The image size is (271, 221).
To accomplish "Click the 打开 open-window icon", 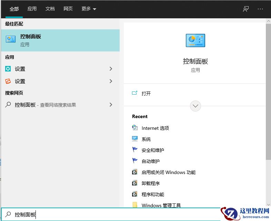I will coord(134,93).
